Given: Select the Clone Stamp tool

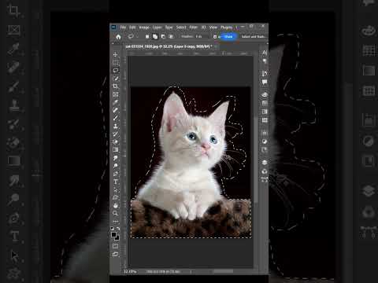Looking at the screenshot, I should (116, 126).
